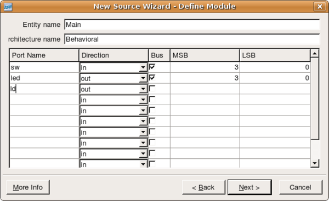Select the sw port name cell
The height and width of the screenshot is (201, 329).
click(x=44, y=67)
